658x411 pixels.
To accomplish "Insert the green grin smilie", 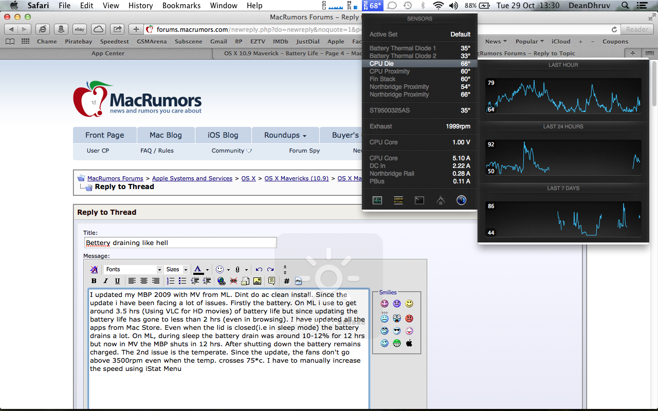I will coord(397,343).
